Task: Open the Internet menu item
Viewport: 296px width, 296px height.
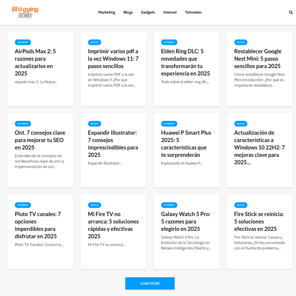Action: (x=170, y=12)
